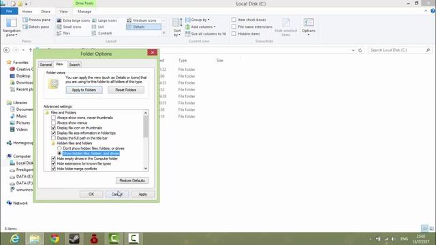Open the Sort by menu
Viewport: 436px width, 245px height.
pos(177,27)
